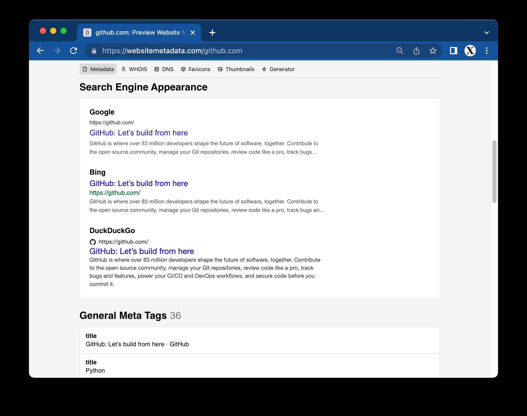
Task: Bookmark this page with the star icon
Action: coord(433,51)
